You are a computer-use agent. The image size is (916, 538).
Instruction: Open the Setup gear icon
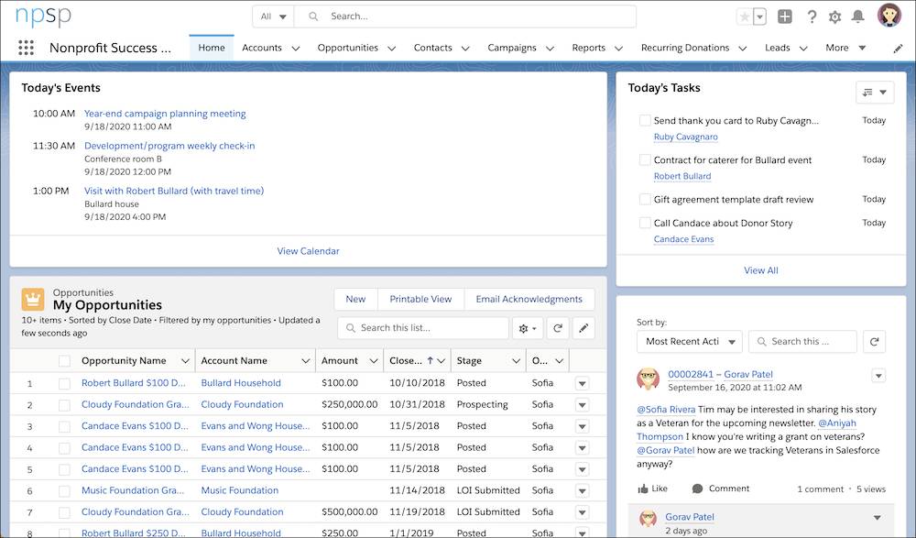click(x=834, y=16)
